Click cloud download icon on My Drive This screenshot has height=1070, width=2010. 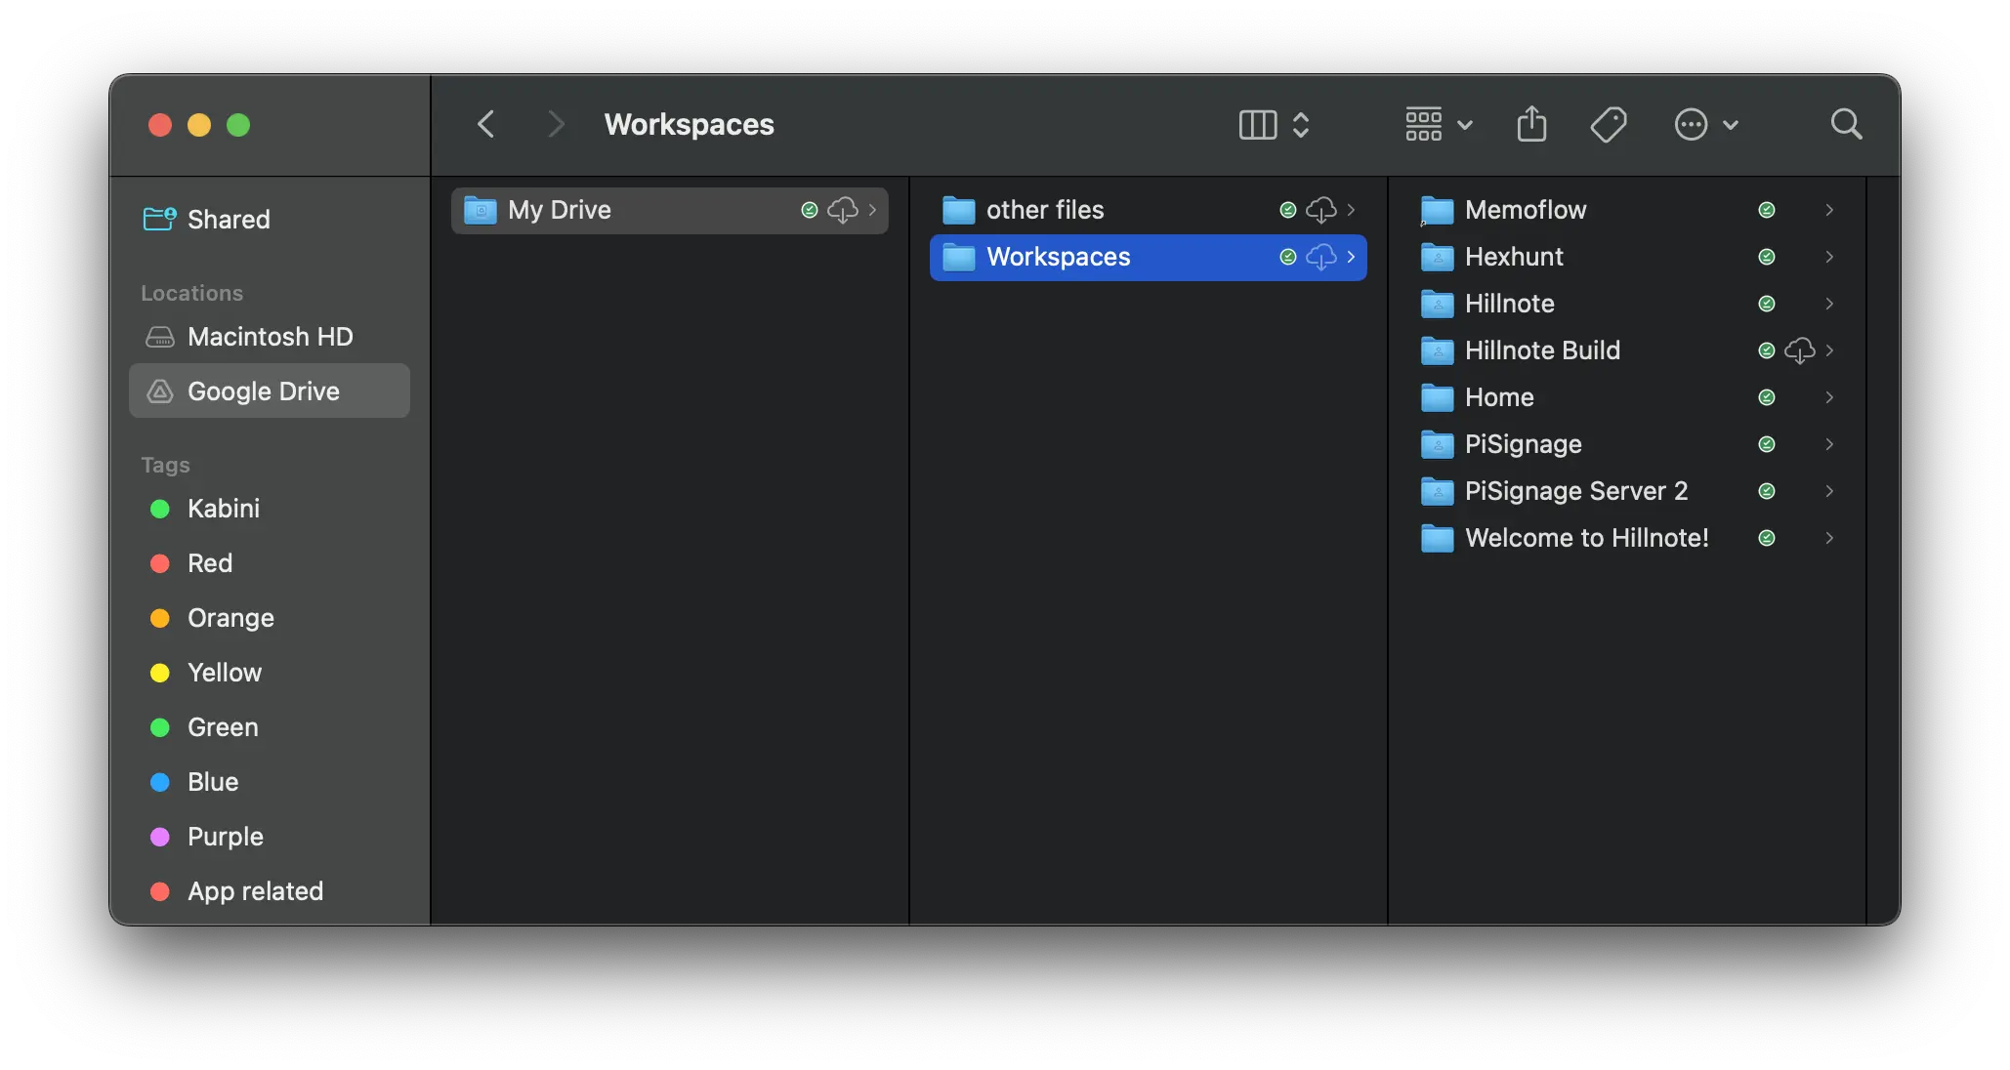842,210
